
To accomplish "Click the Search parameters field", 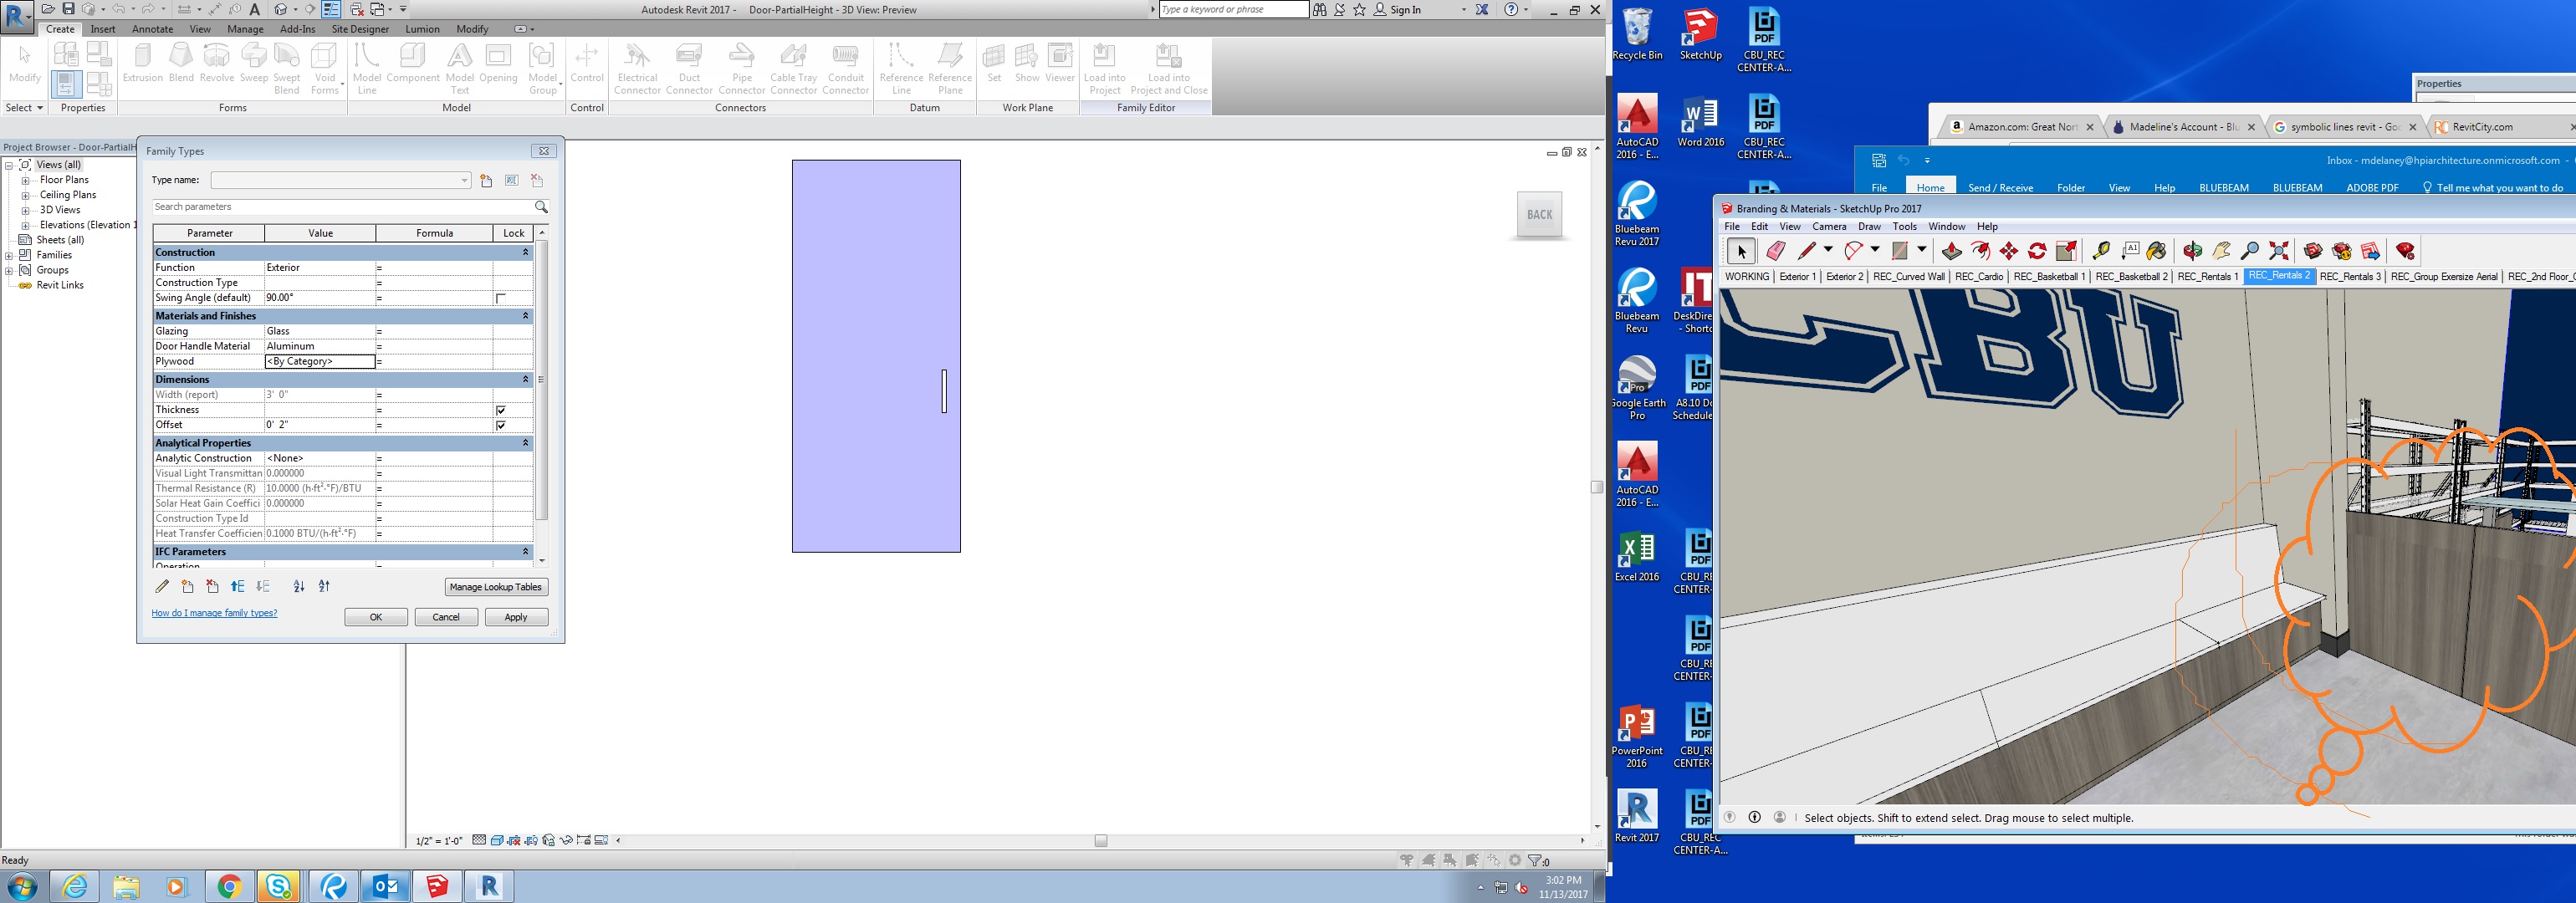I will click(x=340, y=207).
